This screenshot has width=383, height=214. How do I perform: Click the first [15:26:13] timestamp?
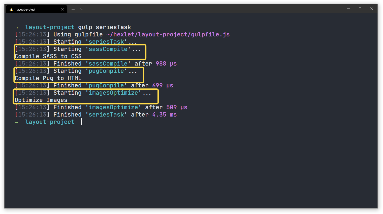tap(31, 34)
